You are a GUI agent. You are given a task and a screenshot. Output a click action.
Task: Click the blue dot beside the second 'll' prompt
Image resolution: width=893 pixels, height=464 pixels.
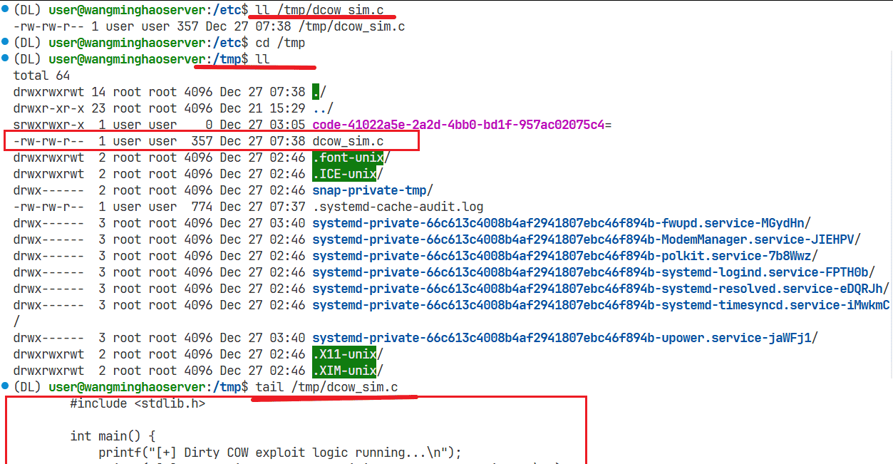(5, 59)
